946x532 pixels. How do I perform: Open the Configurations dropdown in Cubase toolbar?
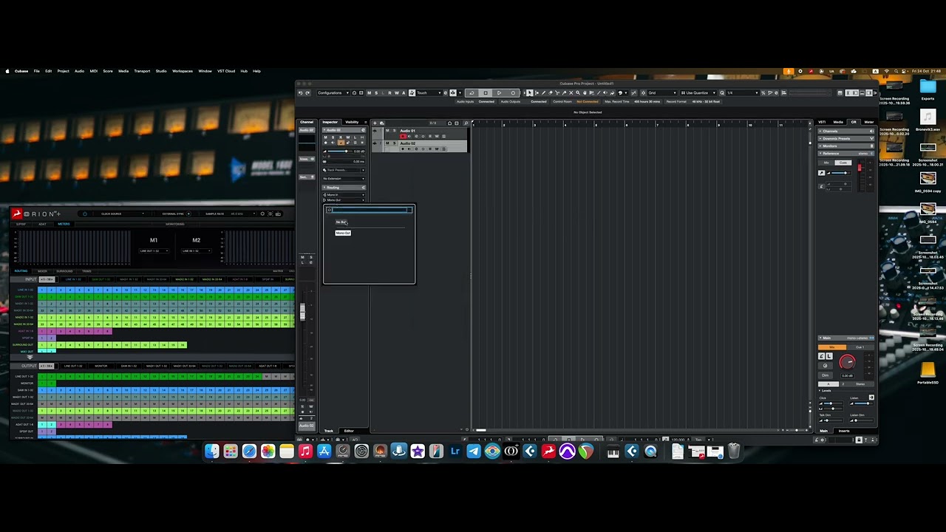coord(333,93)
